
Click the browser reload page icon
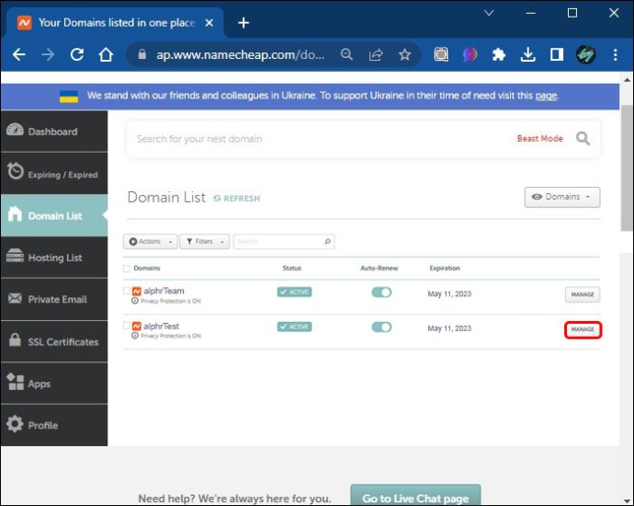(x=77, y=54)
